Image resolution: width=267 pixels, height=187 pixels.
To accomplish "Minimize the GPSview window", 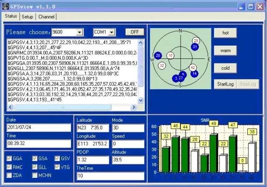I will pyautogui.click(x=241, y=7).
